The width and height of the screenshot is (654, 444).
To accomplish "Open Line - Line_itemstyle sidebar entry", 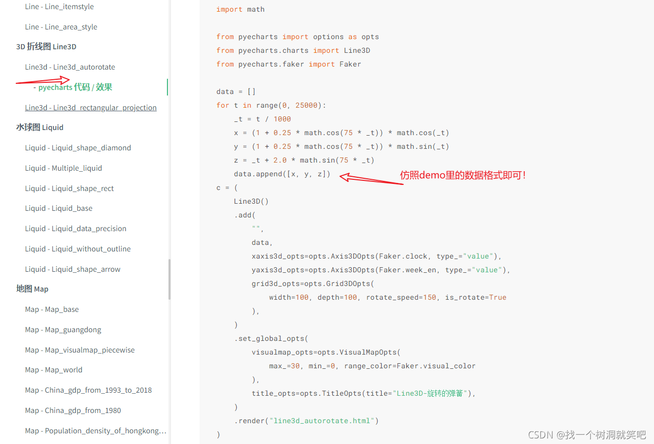I will tap(59, 7).
